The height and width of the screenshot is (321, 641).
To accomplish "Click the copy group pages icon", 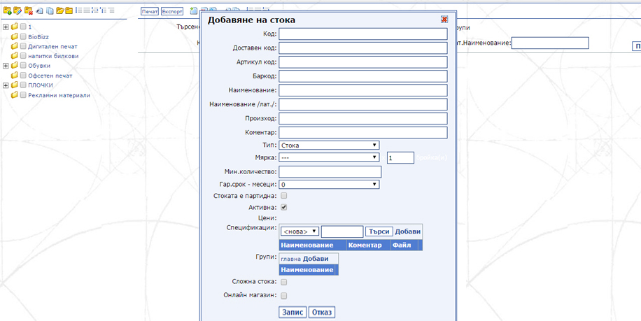I will 50,10.
